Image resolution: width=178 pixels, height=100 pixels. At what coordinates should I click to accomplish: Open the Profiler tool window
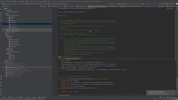pos(34,97)
